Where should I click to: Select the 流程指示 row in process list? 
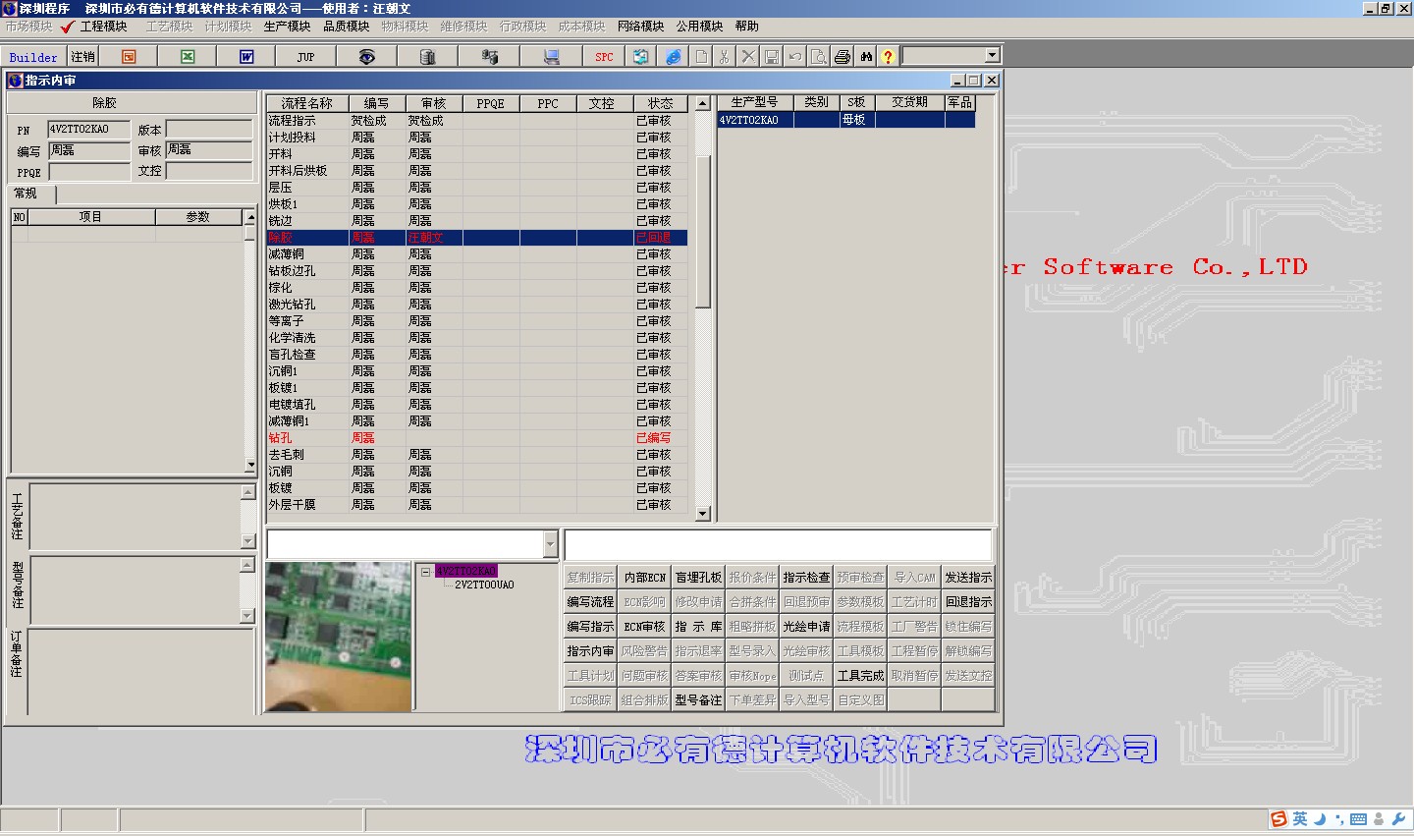tap(477, 121)
